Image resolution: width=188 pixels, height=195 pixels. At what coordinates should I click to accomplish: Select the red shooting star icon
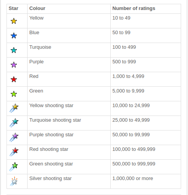(x=14, y=152)
